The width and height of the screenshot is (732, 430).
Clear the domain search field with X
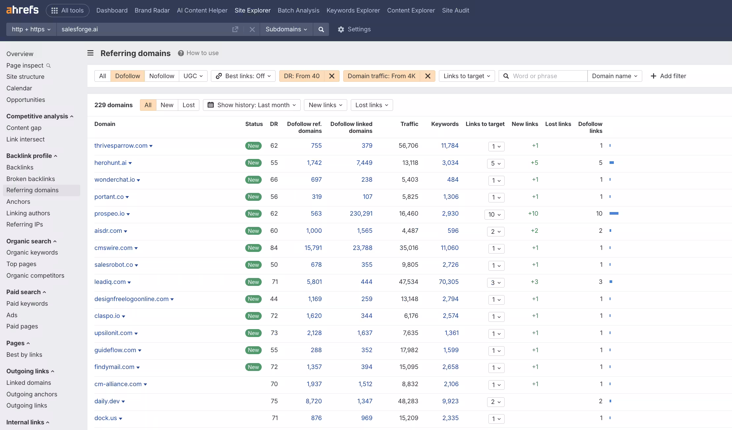coord(252,29)
